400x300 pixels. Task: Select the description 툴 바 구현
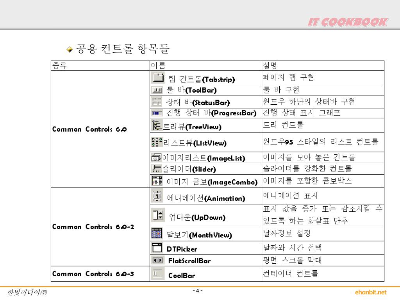[281, 90]
